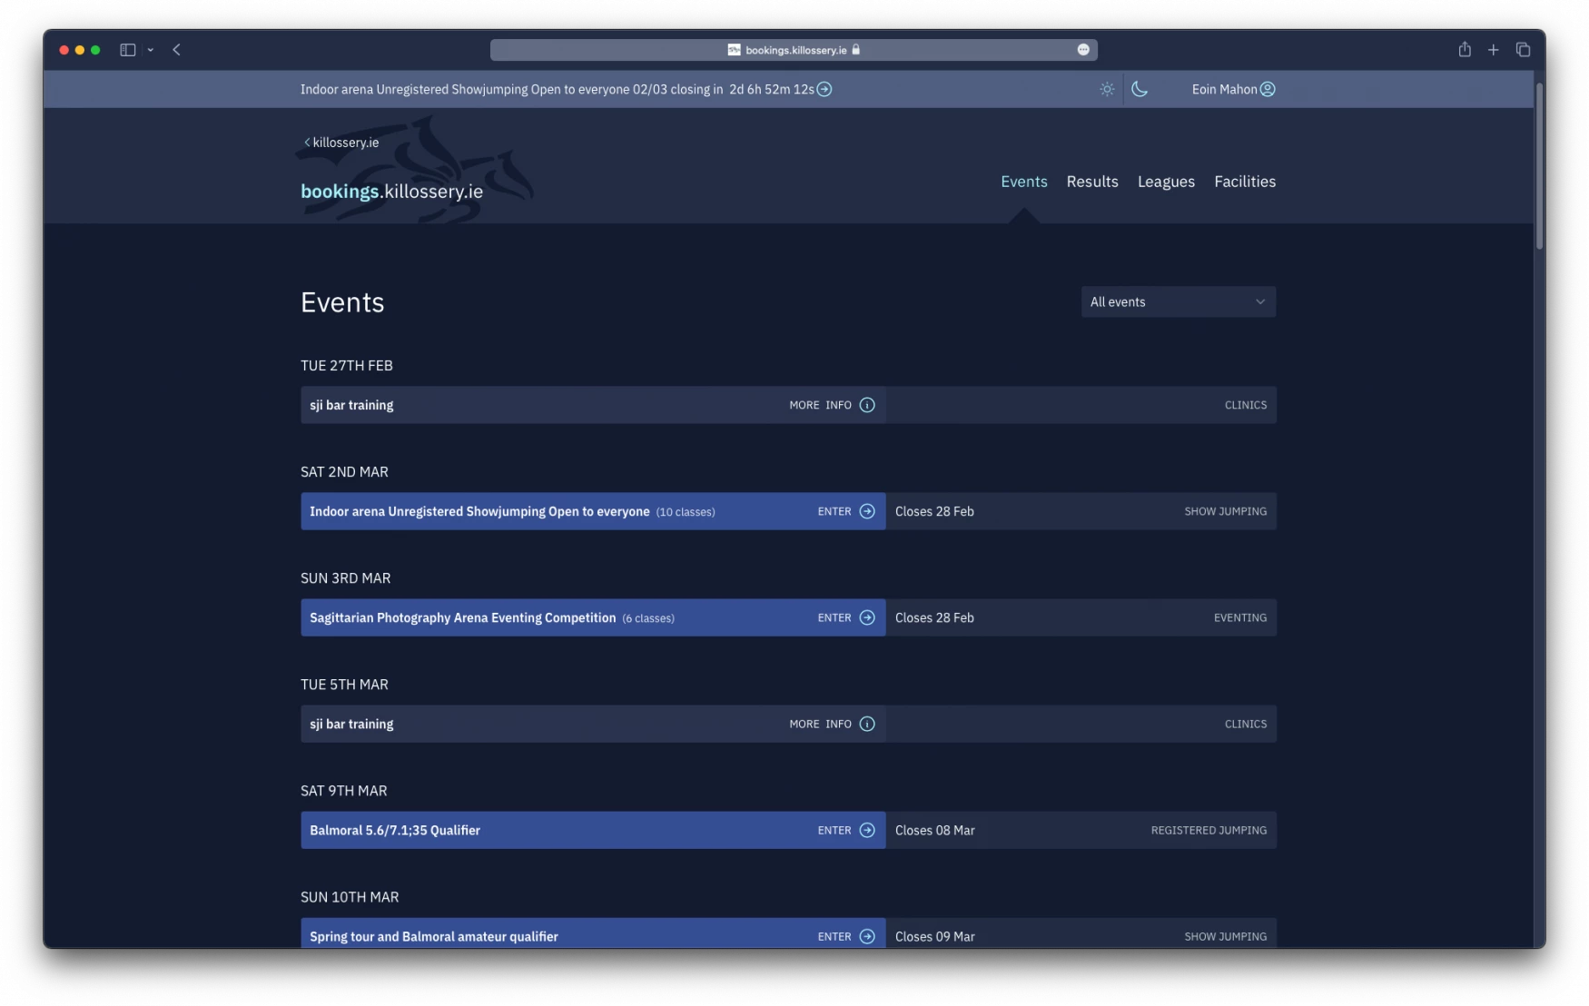
Task: Expand Safari sidebar options chevron
Action: click(151, 50)
